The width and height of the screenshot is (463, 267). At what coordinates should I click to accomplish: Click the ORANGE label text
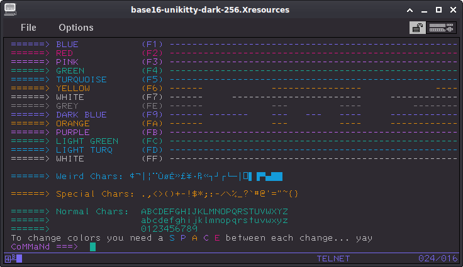coord(73,124)
